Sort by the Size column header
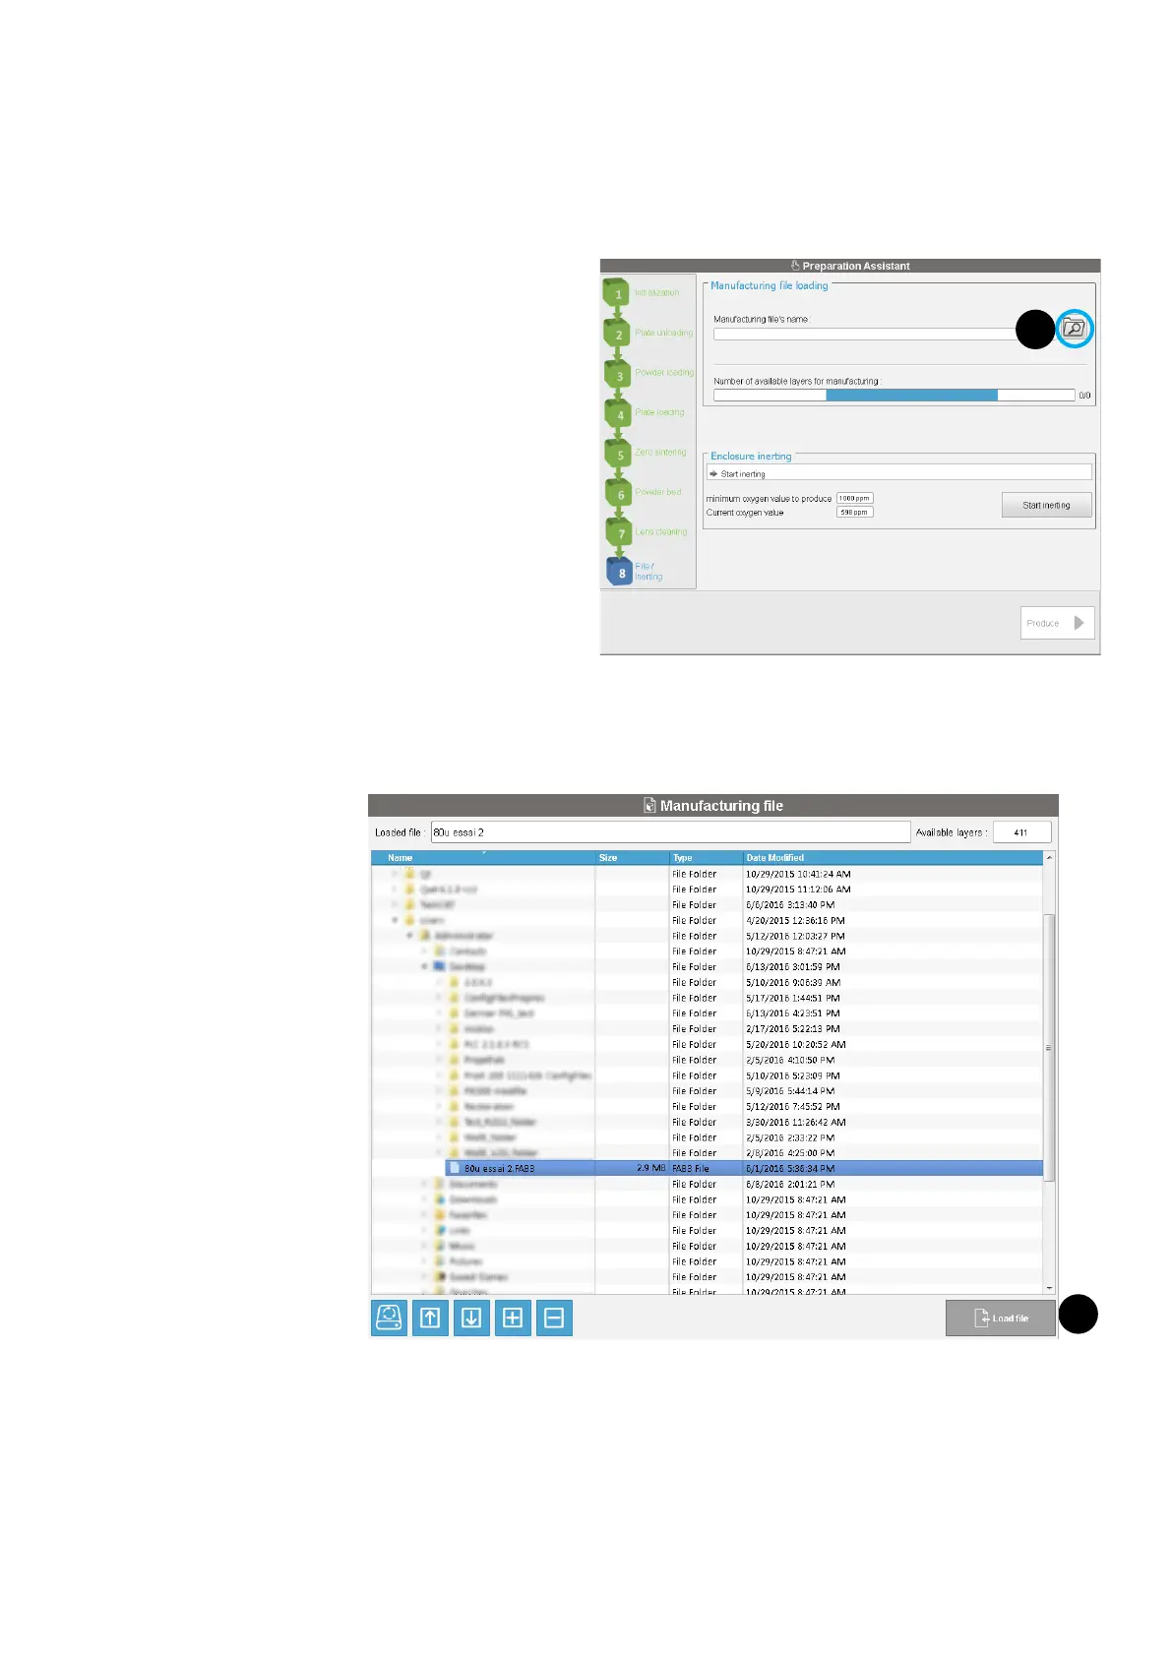The width and height of the screenshot is (1172, 1657). pos(632,858)
